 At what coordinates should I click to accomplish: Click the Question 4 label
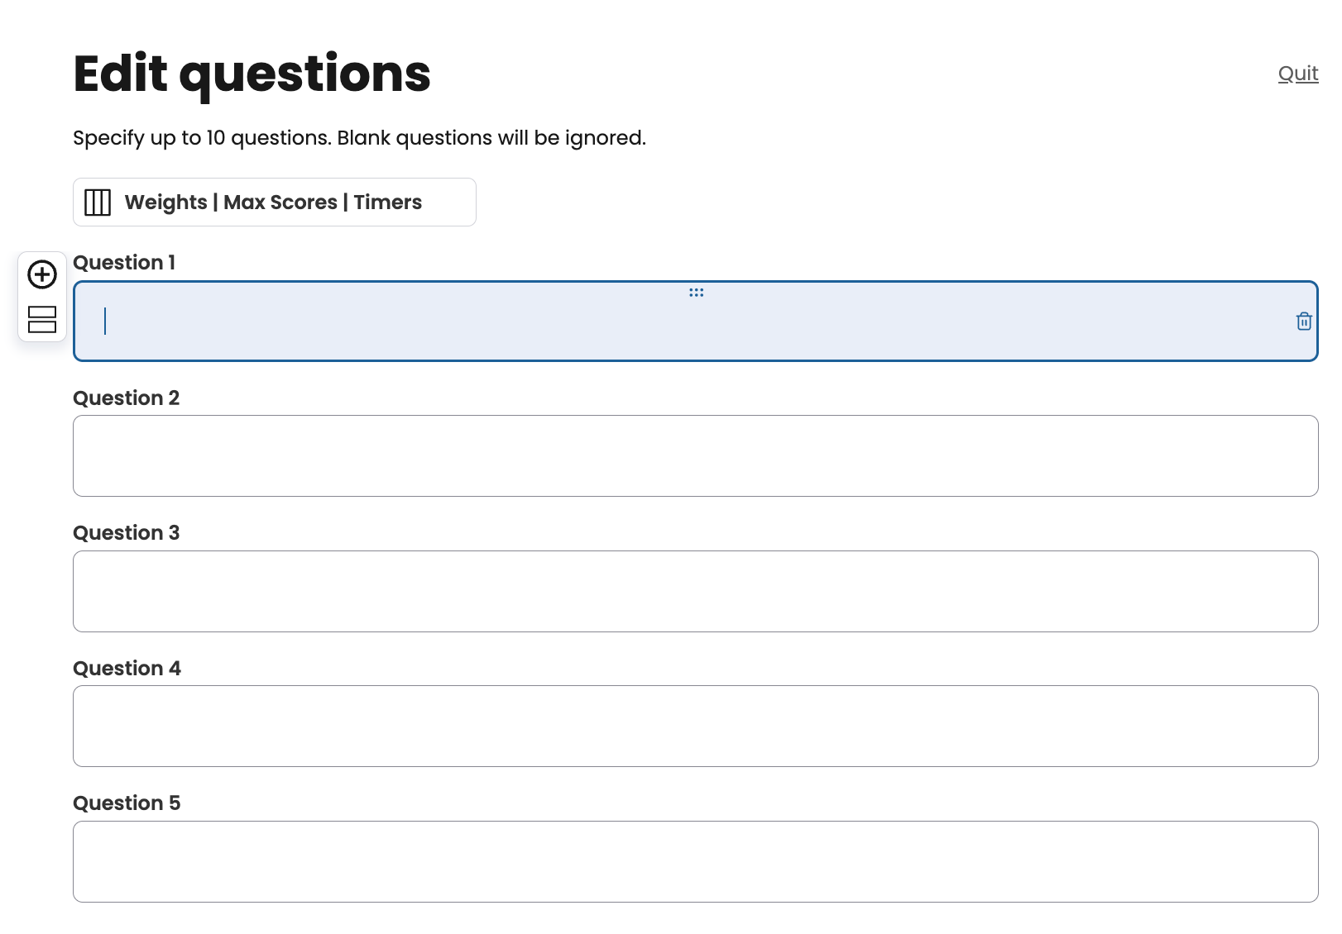127,669
